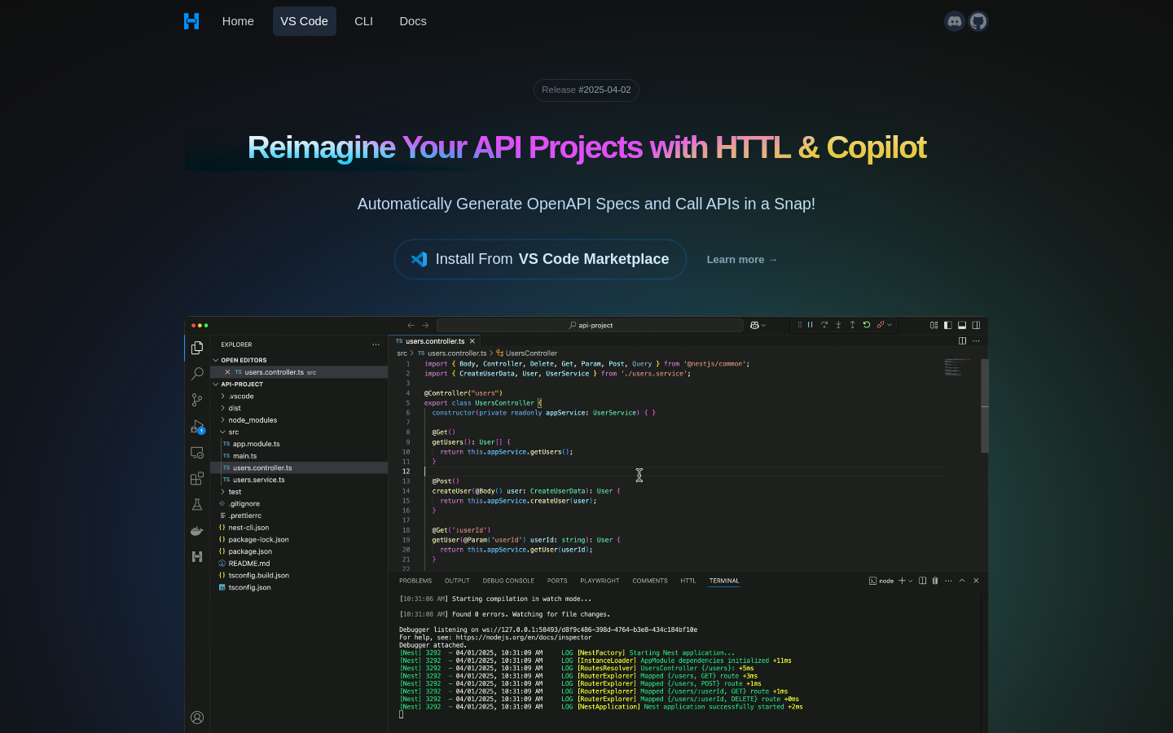Open Explorer view in the activity bar
The height and width of the screenshot is (733, 1173).
[x=197, y=348]
